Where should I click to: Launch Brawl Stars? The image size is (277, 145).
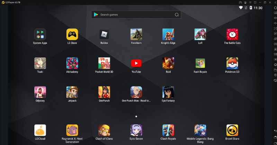pyautogui.click(x=232, y=130)
